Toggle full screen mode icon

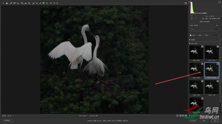[x=186, y=3]
